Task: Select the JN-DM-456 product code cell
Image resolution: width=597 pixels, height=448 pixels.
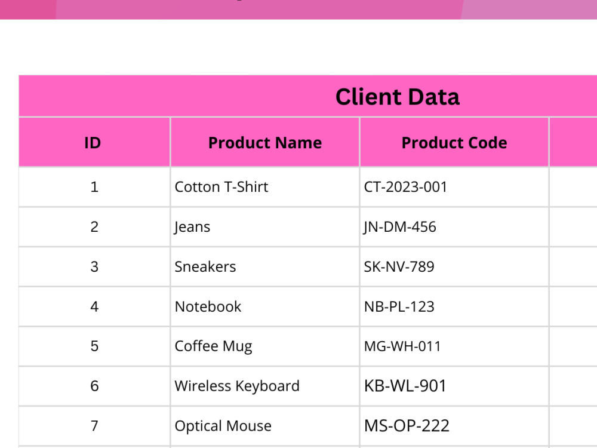Action: pos(454,227)
